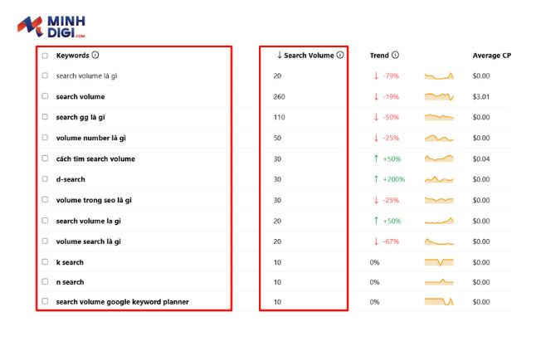The height and width of the screenshot is (351, 536).
Task: Select the 'd-search' row checkbox
Action: [x=45, y=179]
